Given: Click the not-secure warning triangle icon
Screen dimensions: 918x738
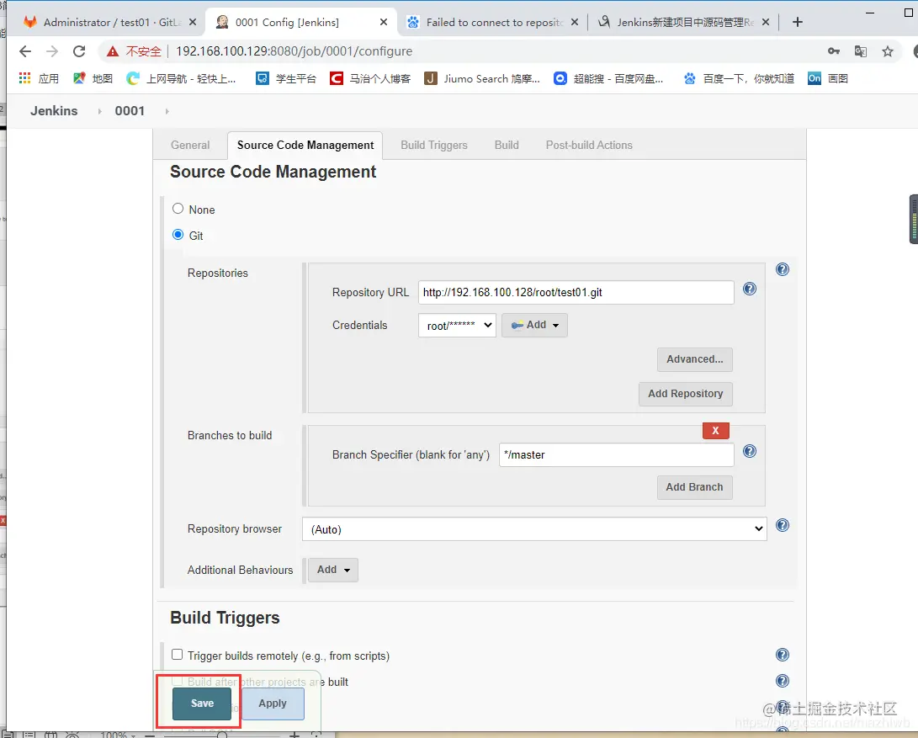Looking at the screenshot, I should pyautogui.click(x=113, y=51).
